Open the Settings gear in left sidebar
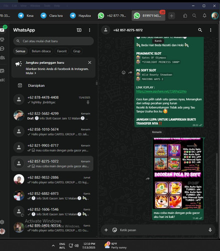The image size is (220, 251). [2, 222]
